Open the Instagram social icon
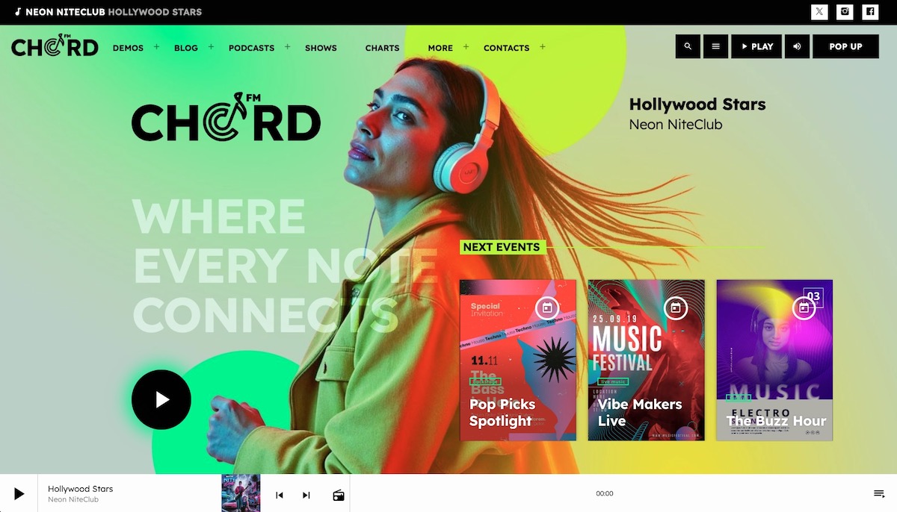Image resolution: width=897 pixels, height=512 pixels. click(845, 12)
